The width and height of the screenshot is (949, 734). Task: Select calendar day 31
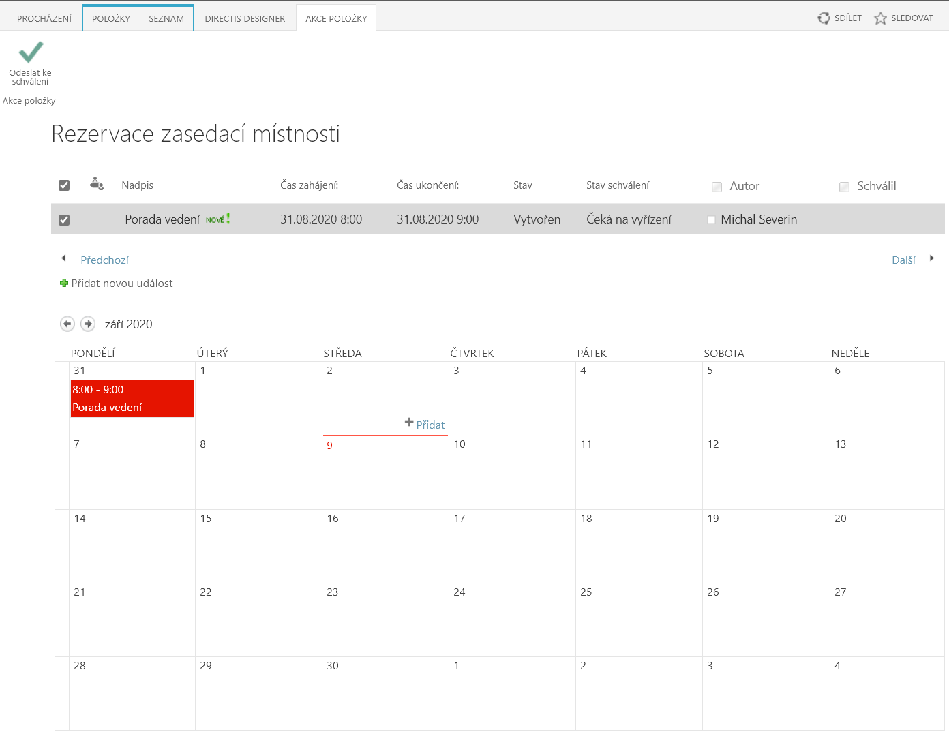80,371
